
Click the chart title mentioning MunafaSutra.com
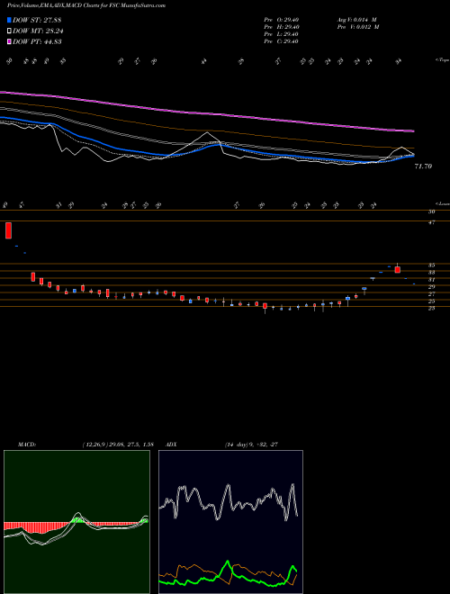(86, 5)
